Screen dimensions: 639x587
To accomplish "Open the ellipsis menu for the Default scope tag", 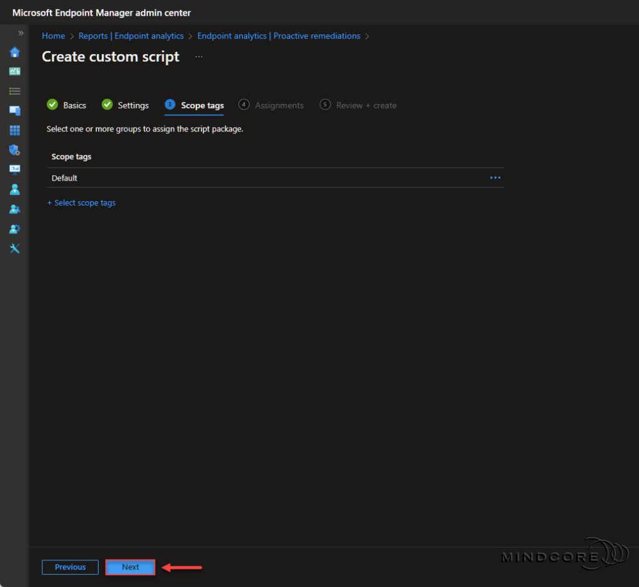I will (x=495, y=178).
